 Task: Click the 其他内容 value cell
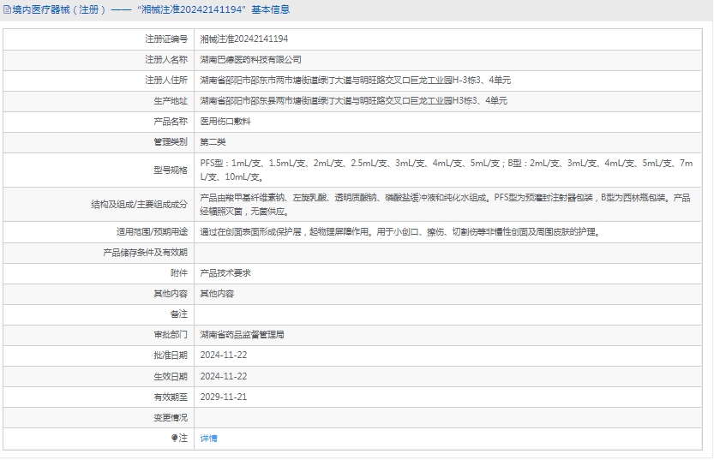(x=216, y=294)
